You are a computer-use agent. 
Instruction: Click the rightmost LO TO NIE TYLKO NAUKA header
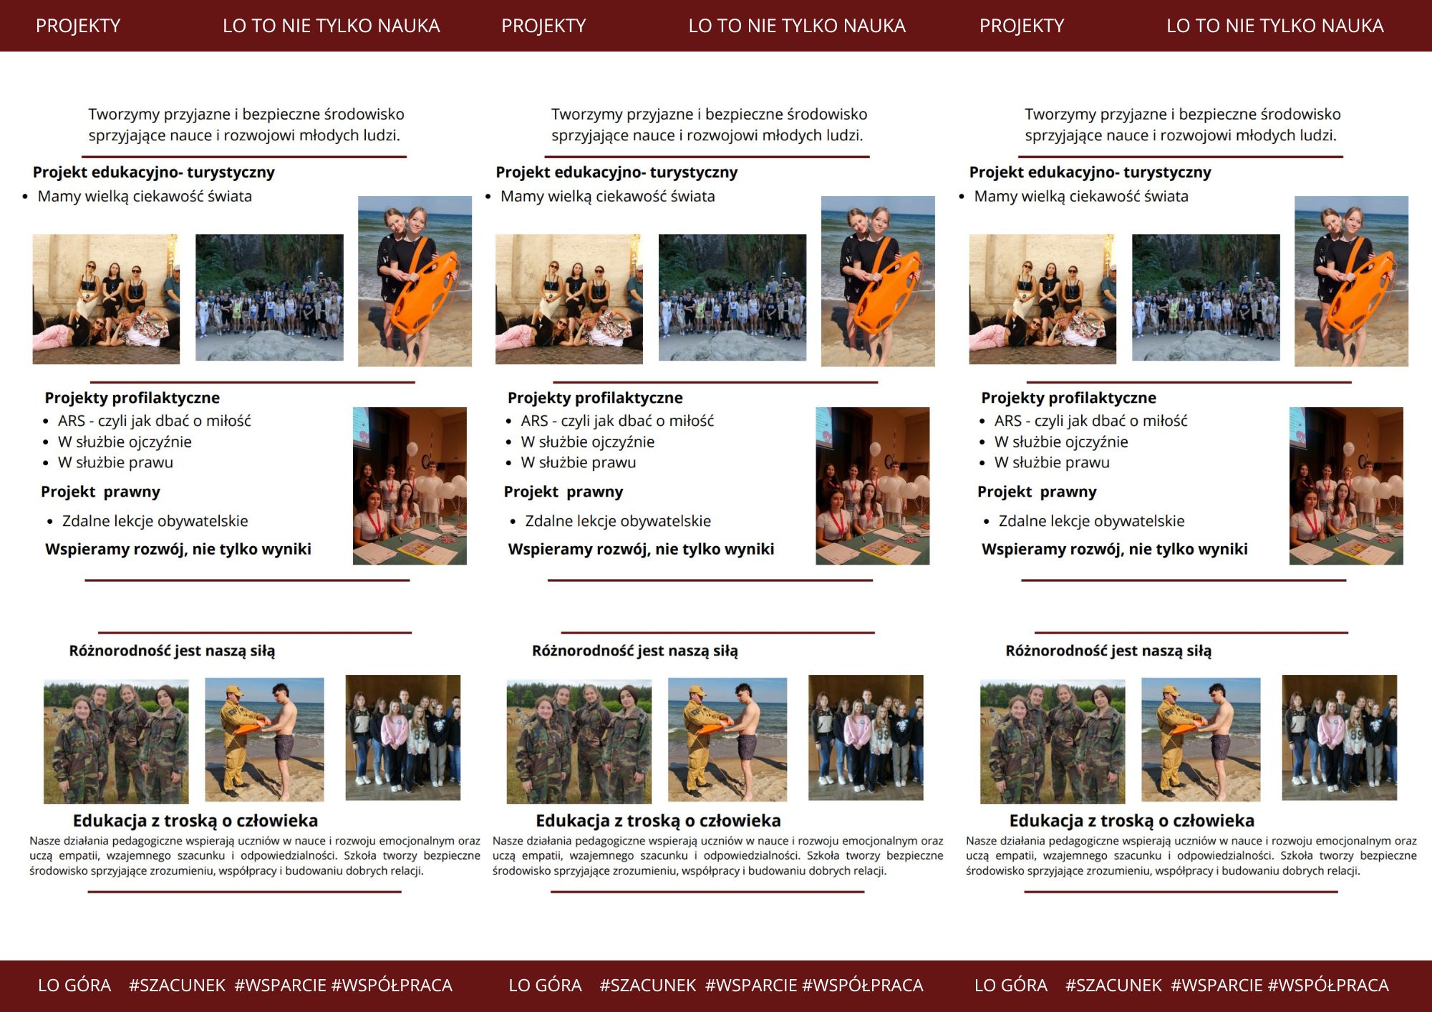click(1274, 26)
